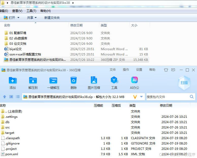Viewport: 197px width, 158px height.
Task: Open the 工具 tools icon in 360压缩
Action: coord(114,80)
